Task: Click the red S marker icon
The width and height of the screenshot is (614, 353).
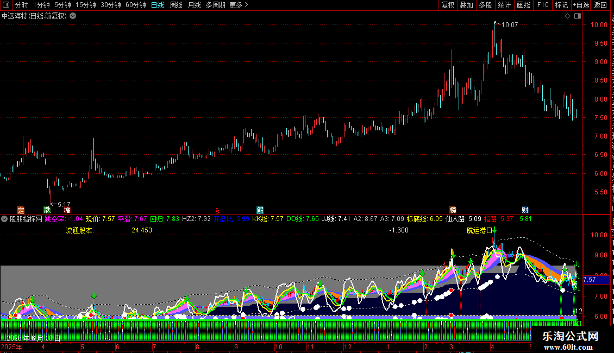Action: tap(217, 211)
